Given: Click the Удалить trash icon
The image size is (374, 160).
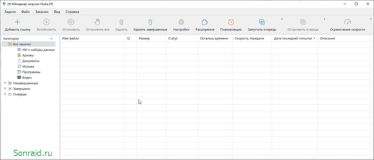Looking at the screenshot, I should (121, 22).
